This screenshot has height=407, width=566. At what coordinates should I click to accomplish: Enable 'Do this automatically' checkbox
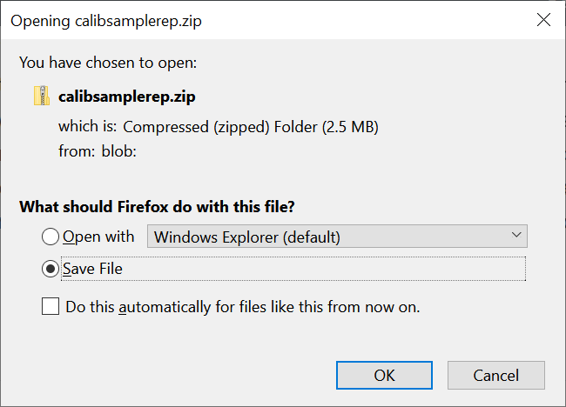[51, 307]
